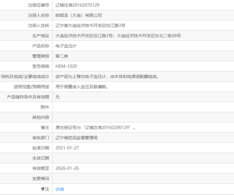Click the 管理类别 label
Image resolution: width=234 pixels, height=195 pixels.
click(41, 56)
